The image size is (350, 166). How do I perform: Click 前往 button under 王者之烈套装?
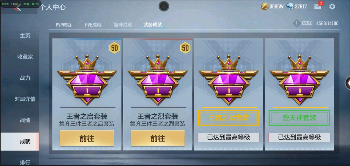[157, 138]
